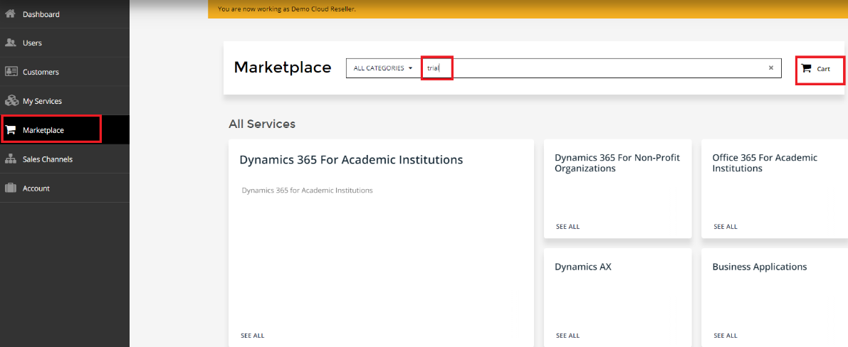Screen dimensions: 848x347
Task: Open the Dynamics AX card title
Action: pyautogui.click(x=583, y=267)
